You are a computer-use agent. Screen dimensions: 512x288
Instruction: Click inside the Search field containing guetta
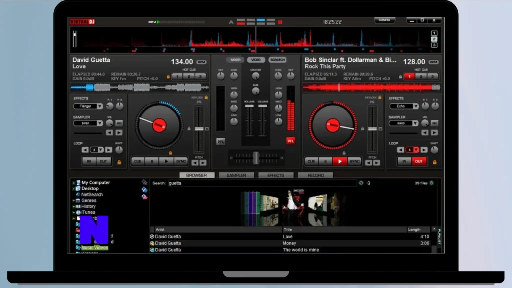(262, 183)
